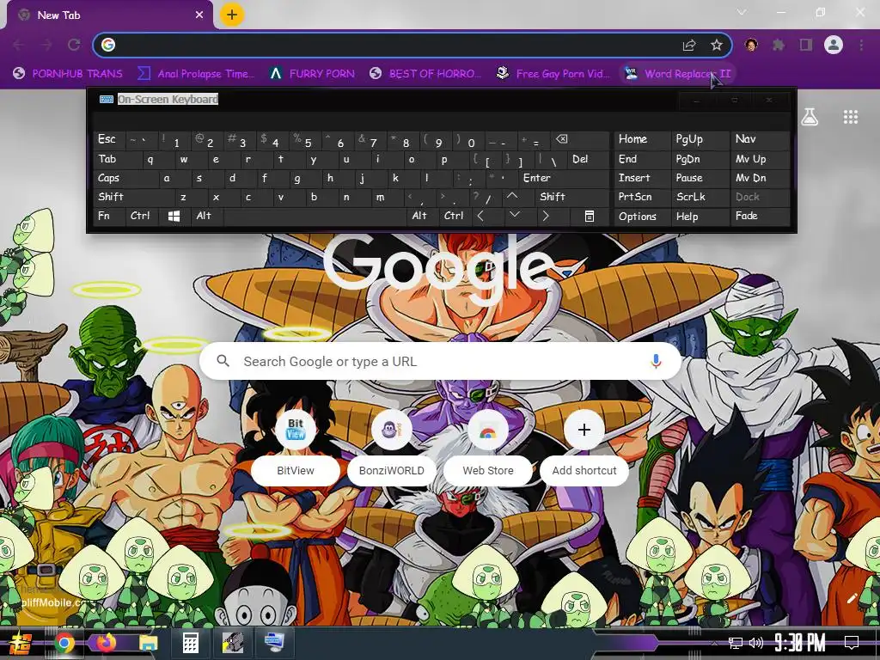Toggle Caps key on on-screen keyboard
Image resolution: width=880 pixels, height=660 pixels.
pos(125,178)
